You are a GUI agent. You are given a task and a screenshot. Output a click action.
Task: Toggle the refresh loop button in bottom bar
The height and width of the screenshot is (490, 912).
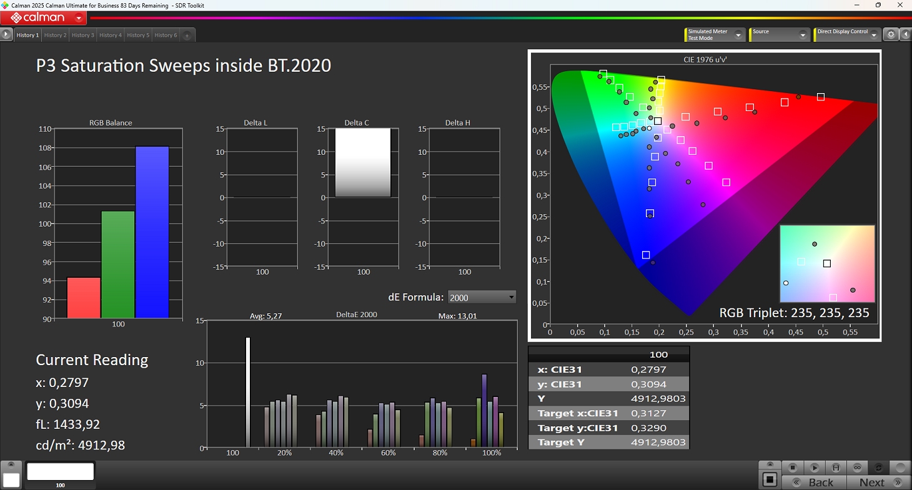click(x=879, y=468)
